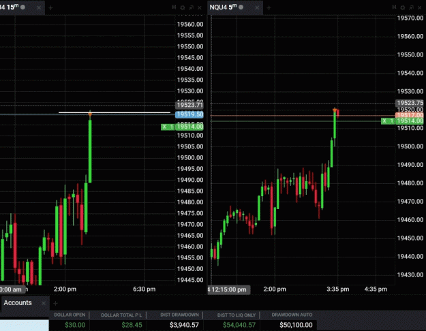The width and height of the screenshot is (426, 331).
Task: Click the 19523.75 crosshair price label
Action: [x=410, y=103]
